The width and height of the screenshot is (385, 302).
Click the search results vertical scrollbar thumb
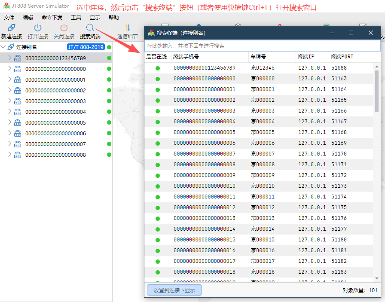tap(377, 90)
